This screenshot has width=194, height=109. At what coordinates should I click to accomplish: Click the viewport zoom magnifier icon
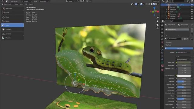pos(158,18)
